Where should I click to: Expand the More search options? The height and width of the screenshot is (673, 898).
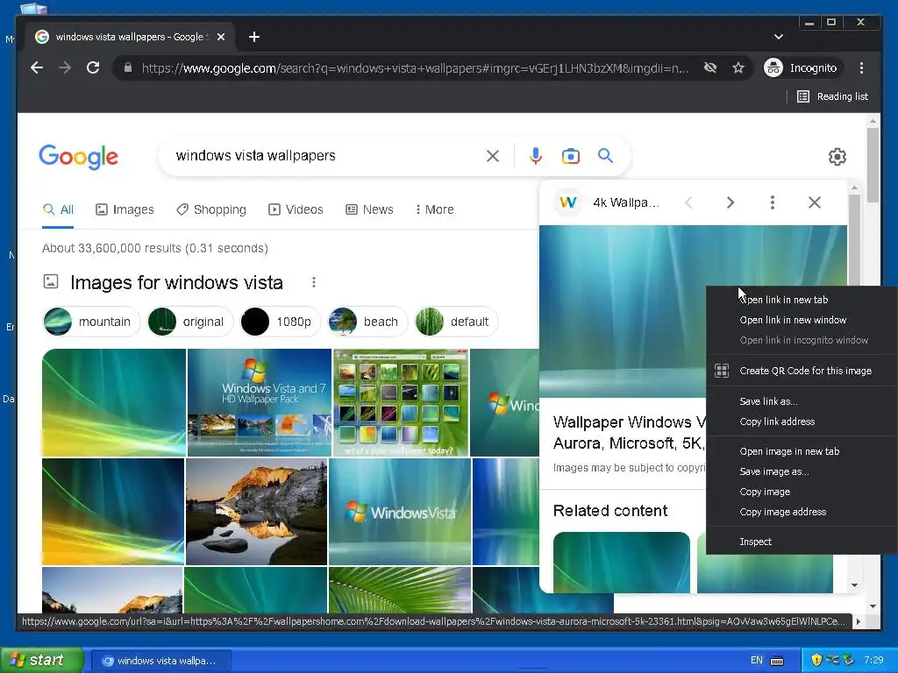[435, 210]
